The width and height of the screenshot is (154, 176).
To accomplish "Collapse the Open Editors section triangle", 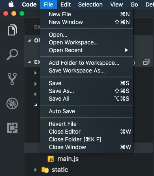I will pyautogui.click(x=29, y=40).
